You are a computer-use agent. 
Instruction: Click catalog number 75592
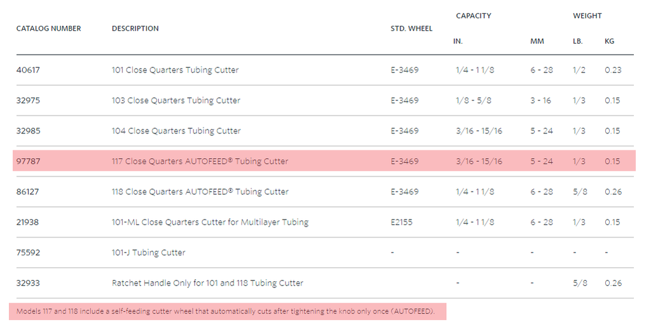click(x=28, y=253)
